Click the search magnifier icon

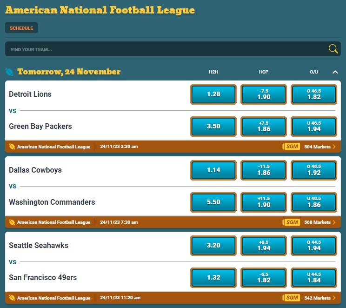coord(333,49)
